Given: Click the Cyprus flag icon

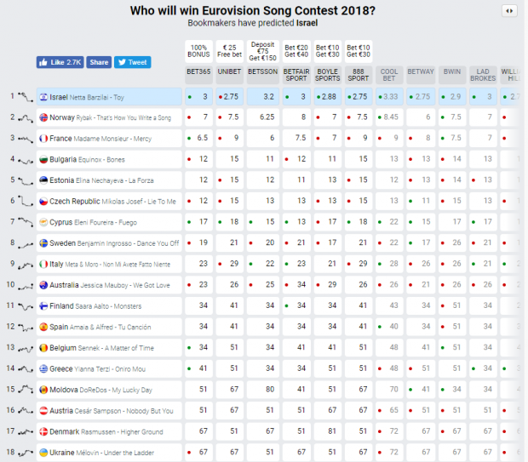Looking at the screenshot, I should coord(43,222).
